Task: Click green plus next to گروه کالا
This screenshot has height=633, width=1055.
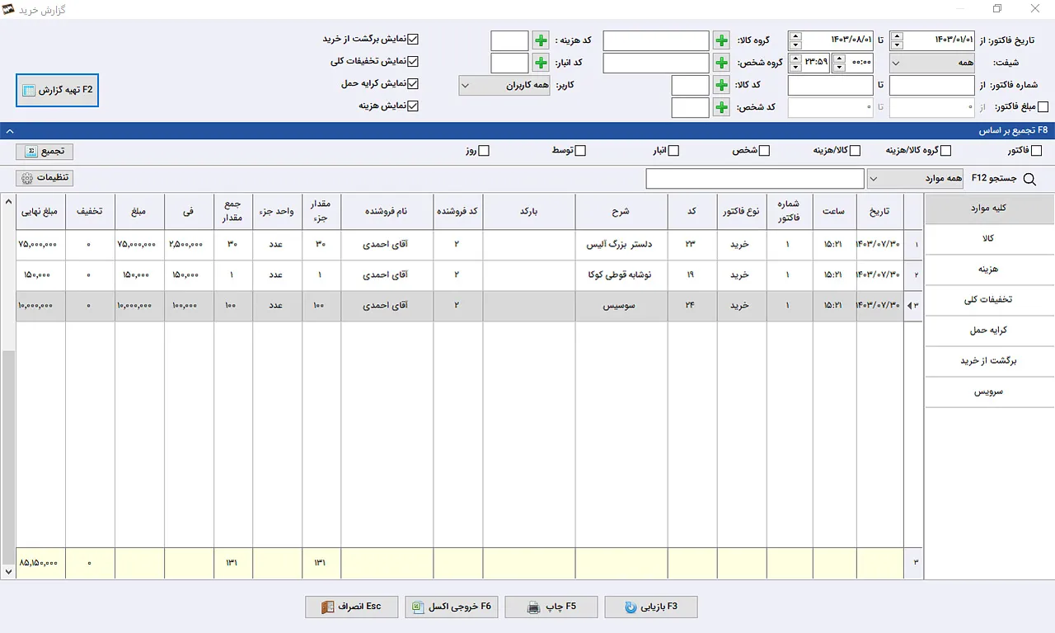Action: coord(721,41)
